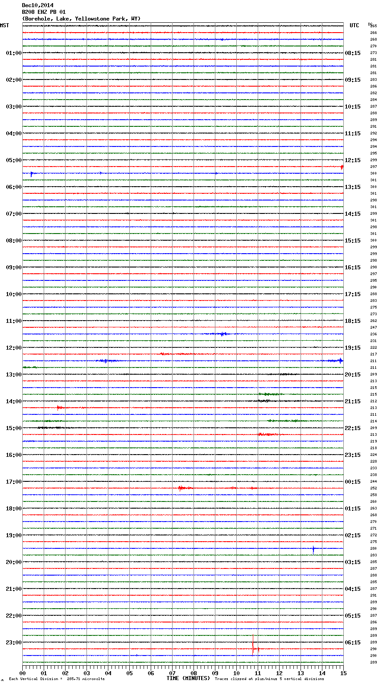
Task: Click the 19:15 UTC time label
Action: pyautogui.click(x=353, y=348)
